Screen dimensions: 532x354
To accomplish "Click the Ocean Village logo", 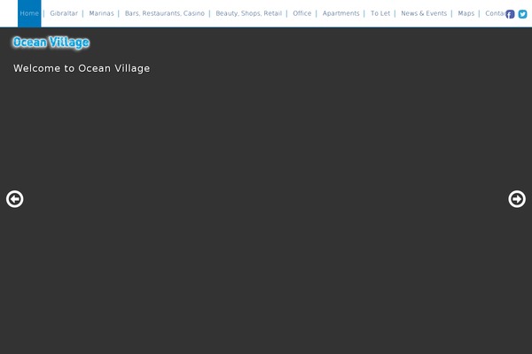I will click(51, 42).
